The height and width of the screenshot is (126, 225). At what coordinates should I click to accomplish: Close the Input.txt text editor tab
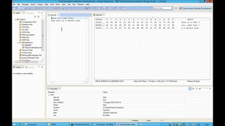[x=58, y=15]
